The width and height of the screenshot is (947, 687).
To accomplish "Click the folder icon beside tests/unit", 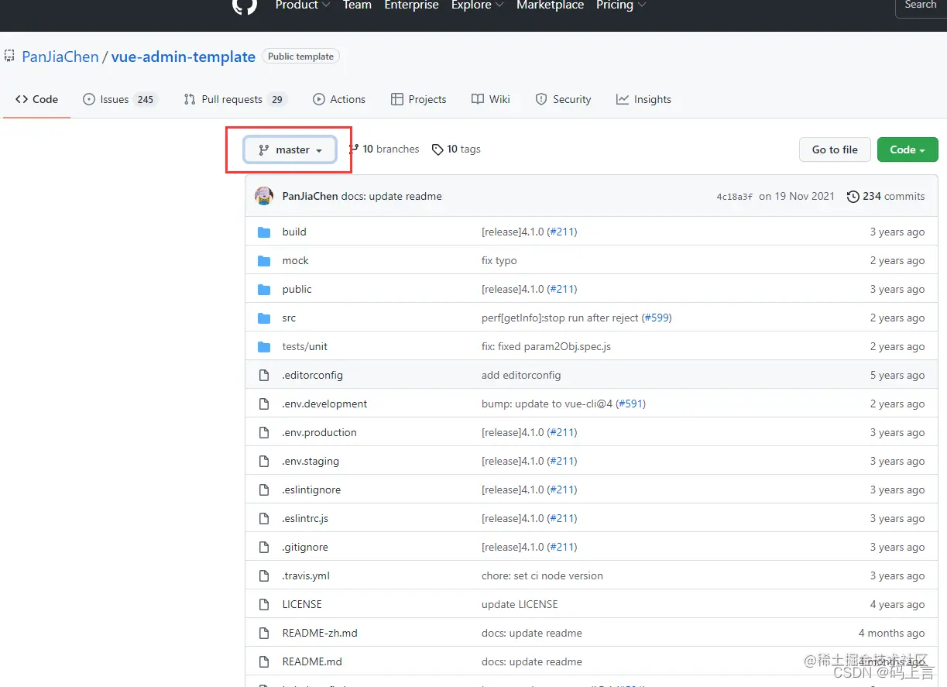I will click(x=264, y=346).
